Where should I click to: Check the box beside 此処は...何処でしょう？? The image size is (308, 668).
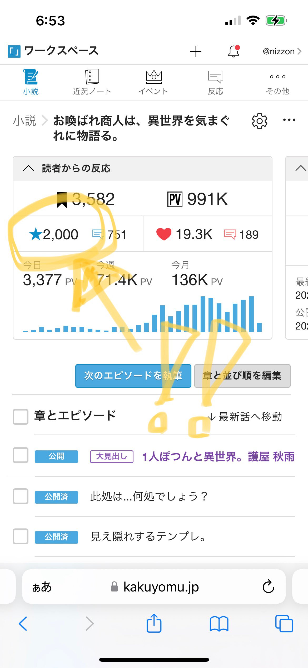21,496
